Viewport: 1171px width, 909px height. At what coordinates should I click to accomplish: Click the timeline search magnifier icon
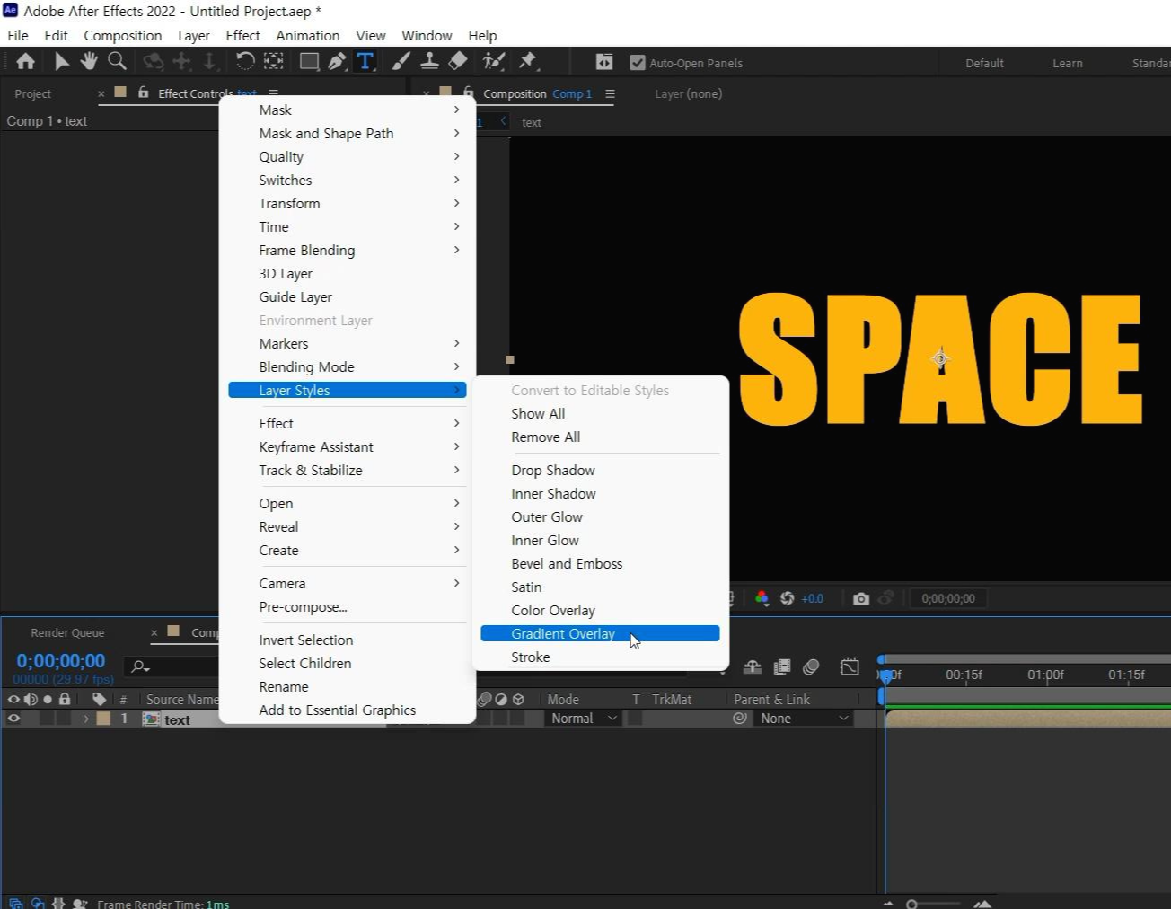coord(140,666)
